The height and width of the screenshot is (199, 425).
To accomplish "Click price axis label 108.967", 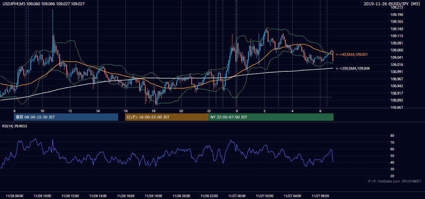I will pos(396,79).
